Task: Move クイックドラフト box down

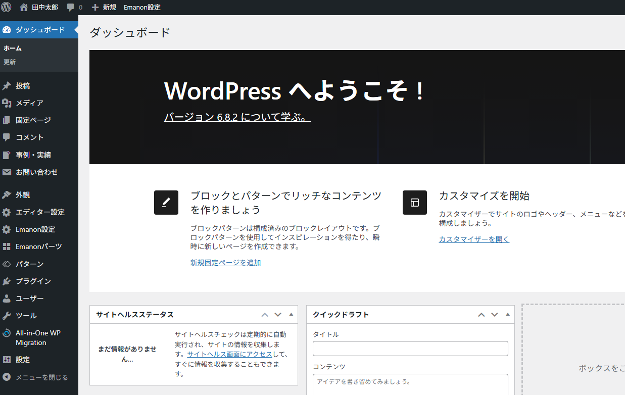Action: [x=495, y=315]
